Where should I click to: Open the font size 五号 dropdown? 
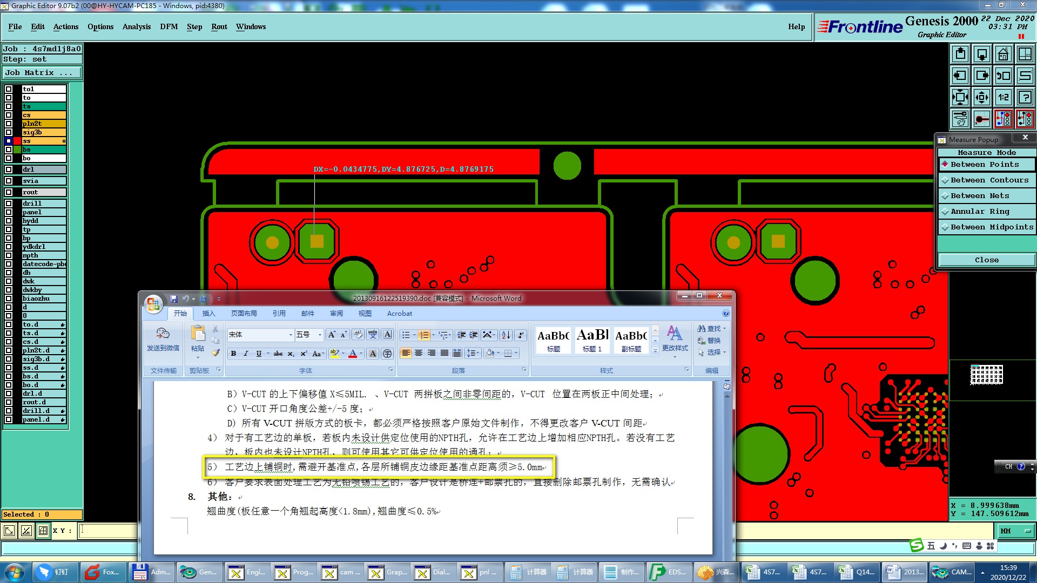(319, 335)
